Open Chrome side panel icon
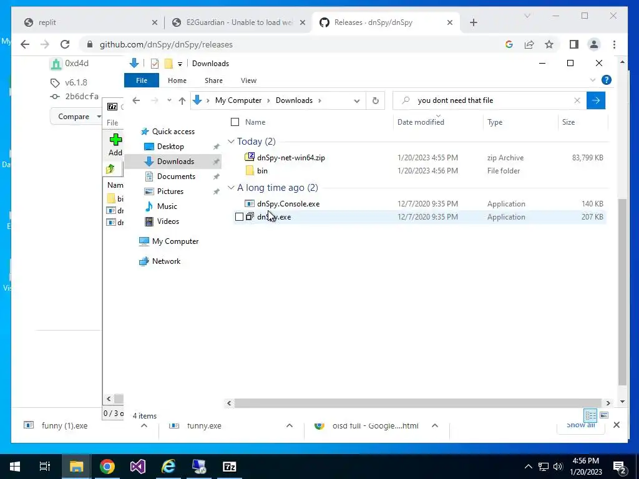 point(574,44)
